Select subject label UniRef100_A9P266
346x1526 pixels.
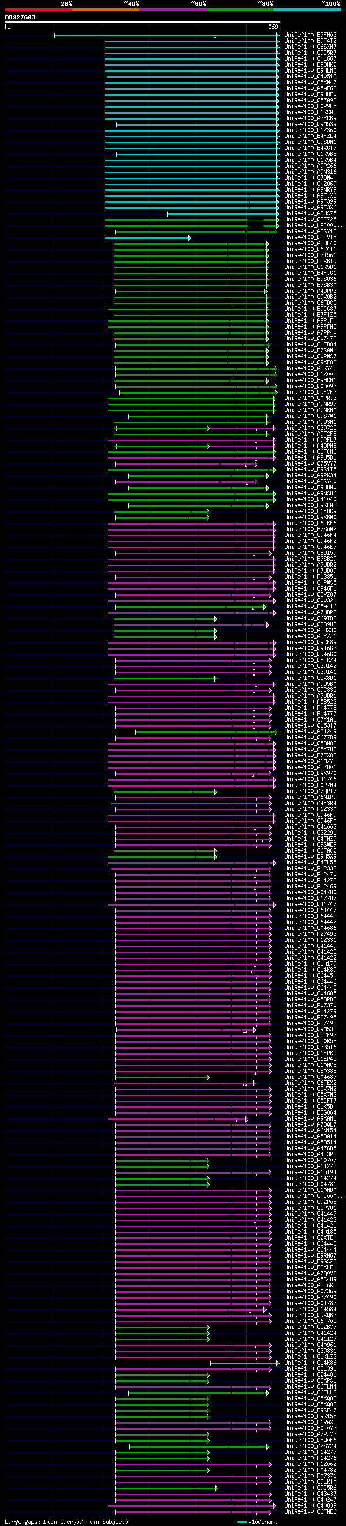[310, 166]
